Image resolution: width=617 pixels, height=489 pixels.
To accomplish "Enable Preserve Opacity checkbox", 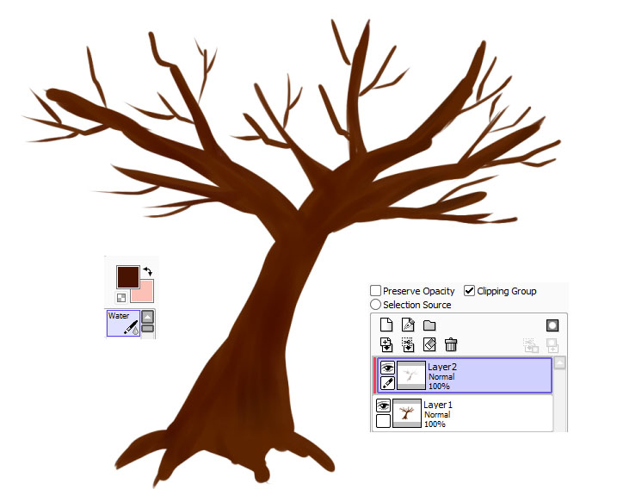I will pyautogui.click(x=376, y=291).
